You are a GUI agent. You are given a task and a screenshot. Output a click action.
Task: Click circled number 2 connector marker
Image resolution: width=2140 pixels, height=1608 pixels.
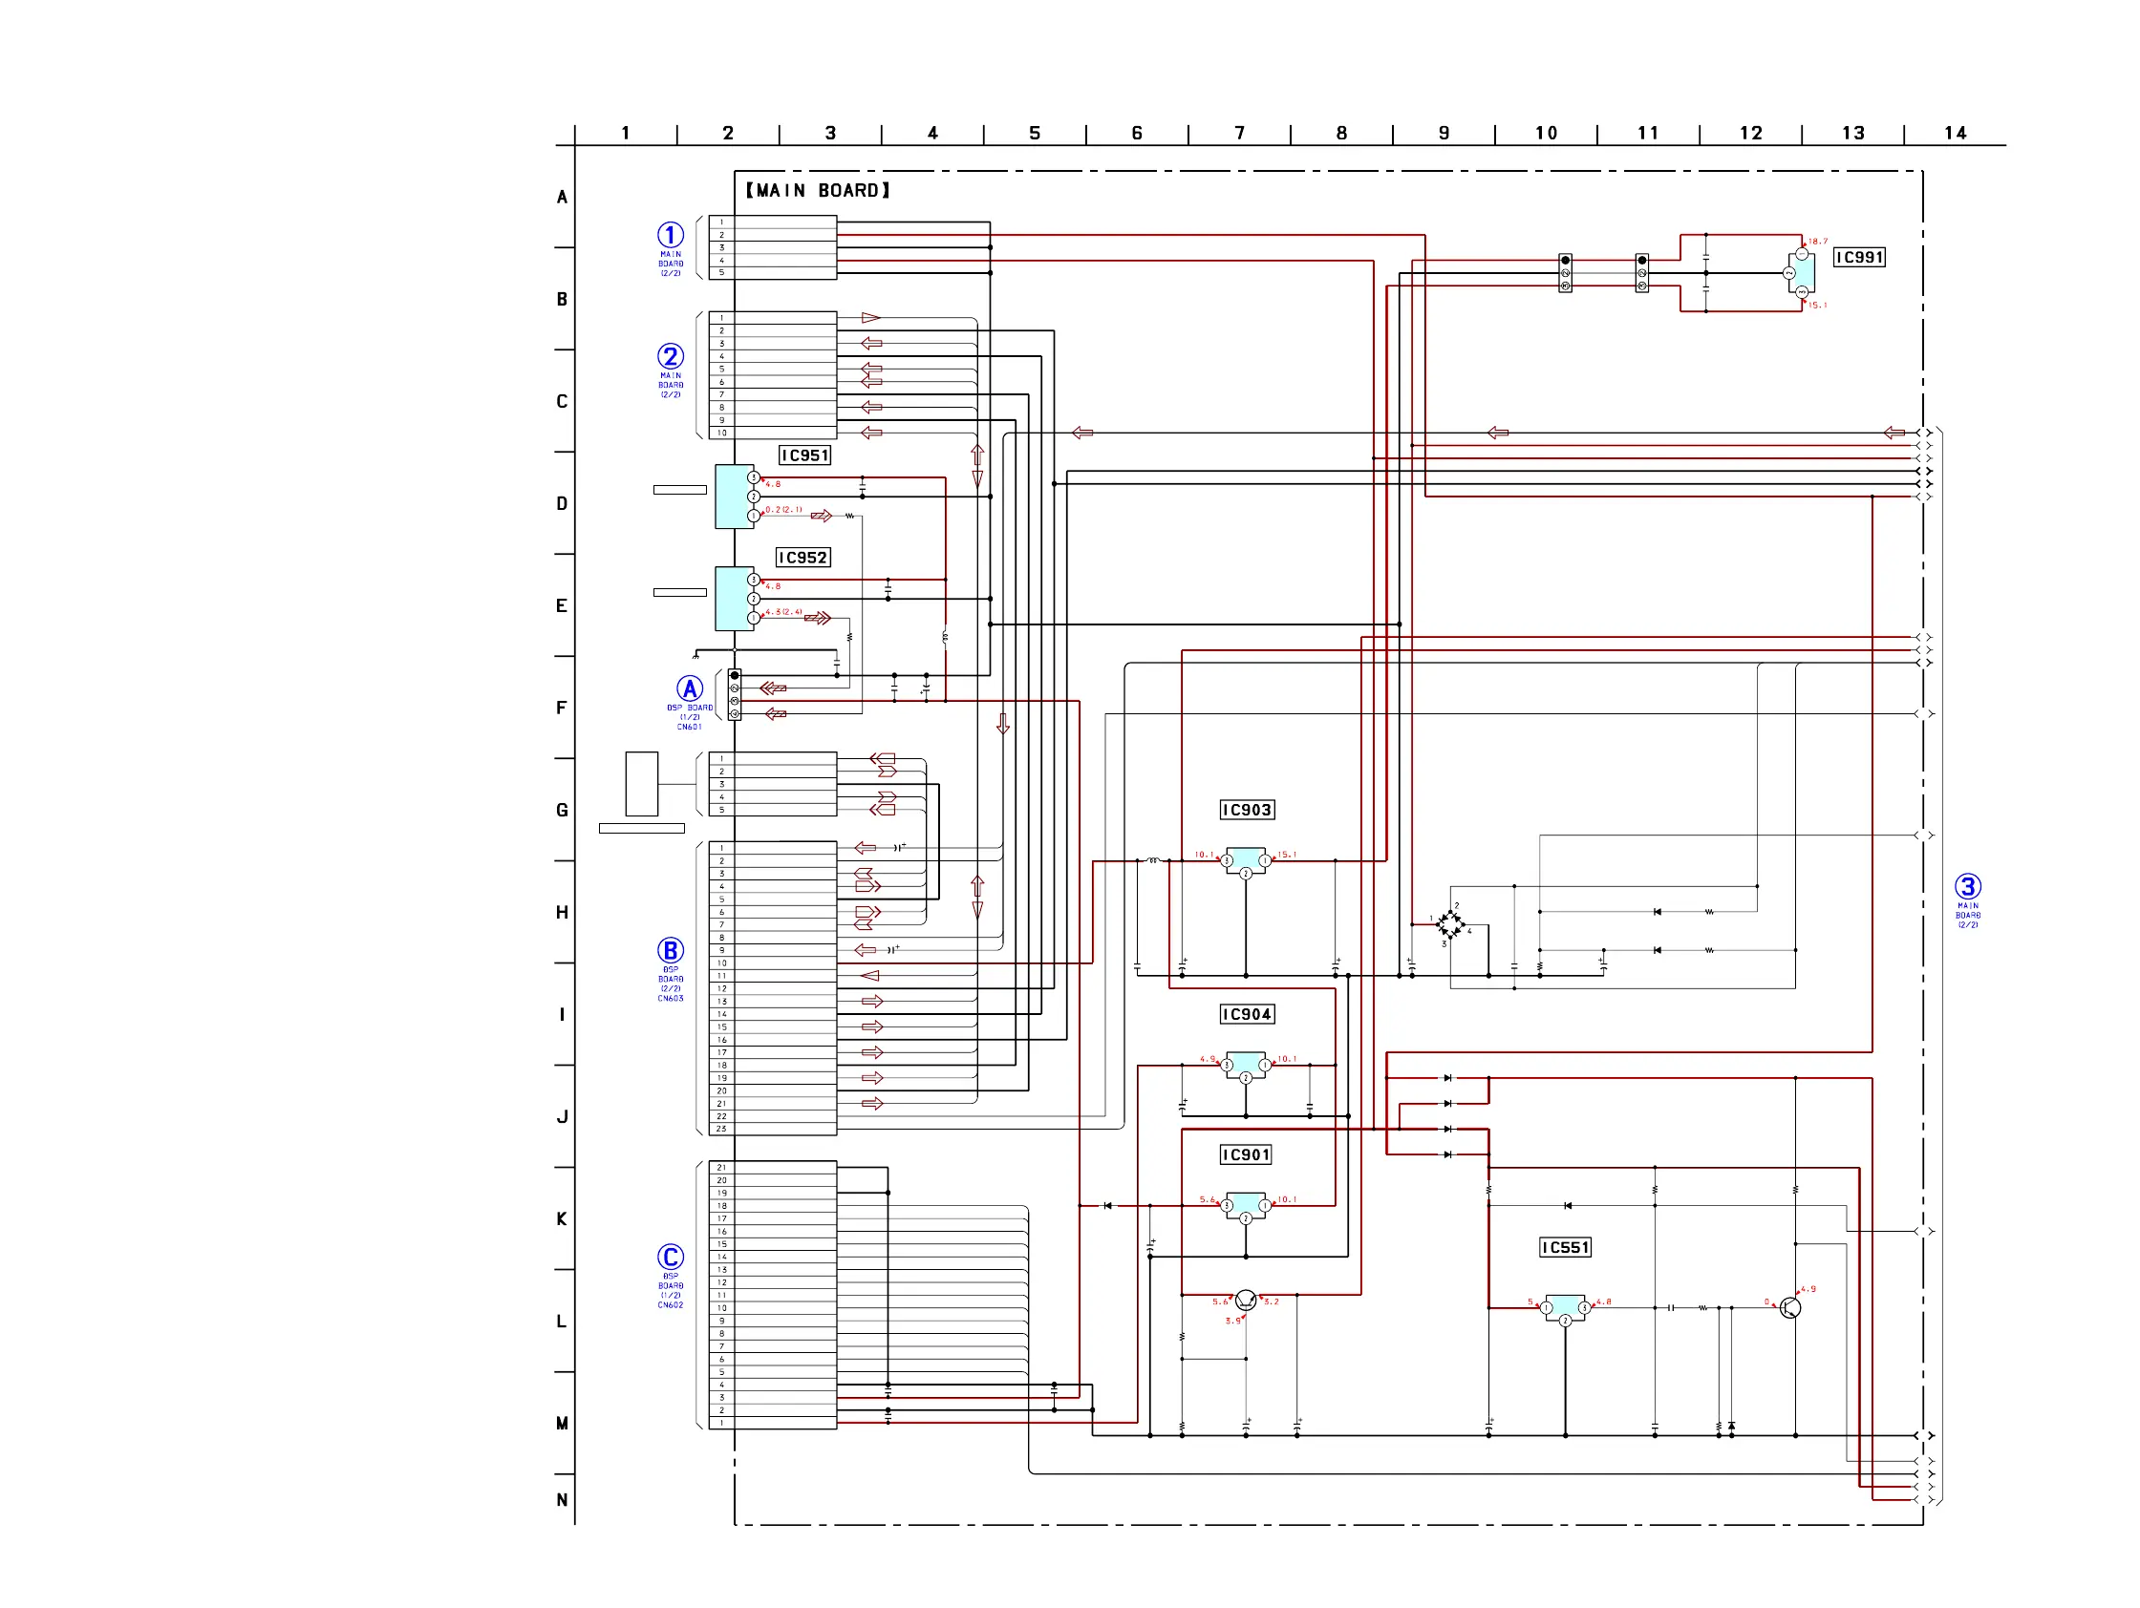coord(671,356)
